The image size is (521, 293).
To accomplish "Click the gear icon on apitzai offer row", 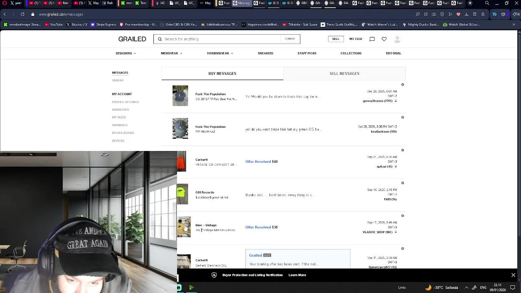I will pyautogui.click(x=403, y=150).
